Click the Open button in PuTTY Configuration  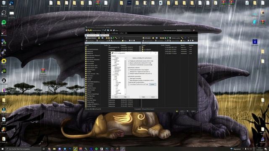[143, 97]
